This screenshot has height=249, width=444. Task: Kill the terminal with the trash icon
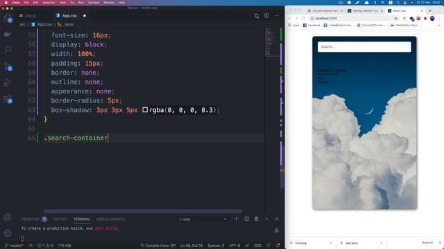(x=256, y=219)
